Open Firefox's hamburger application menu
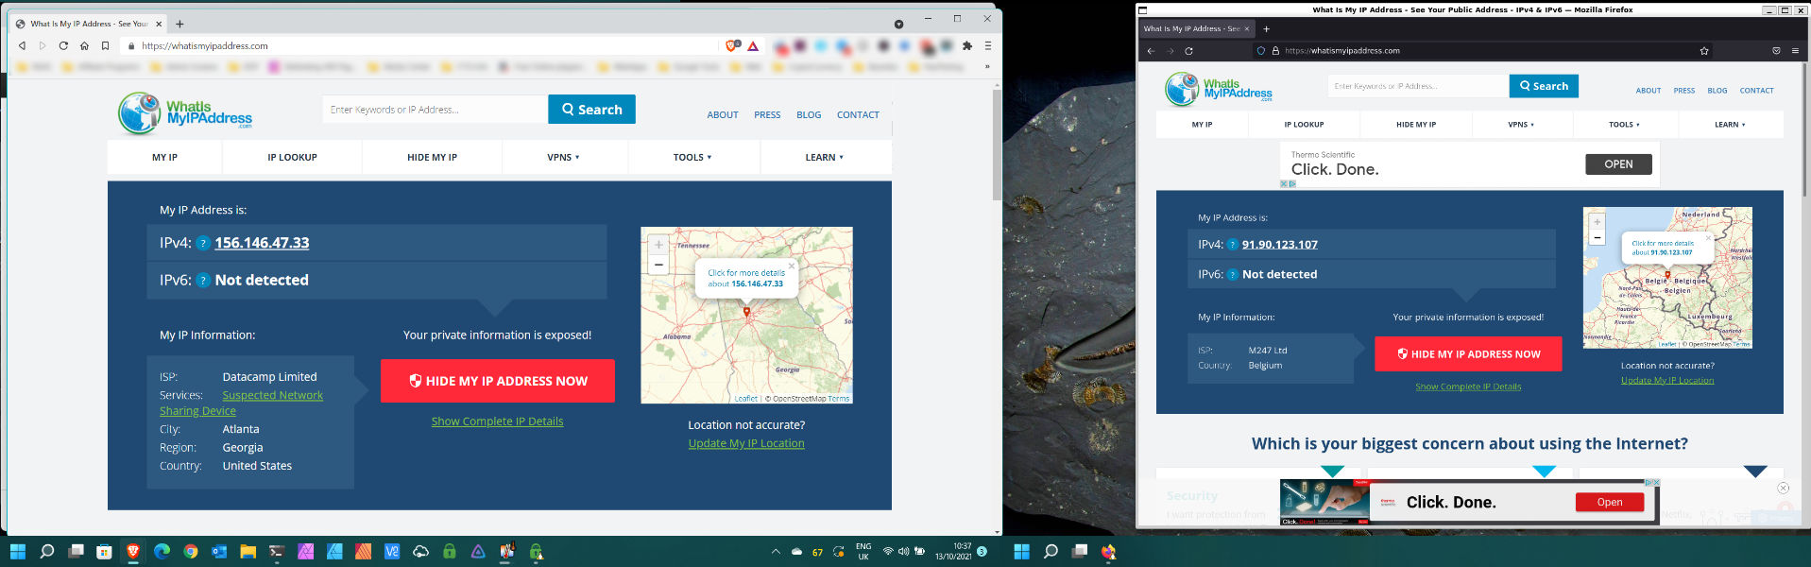Viewport: 1811px width, 567px height. 1795,51
